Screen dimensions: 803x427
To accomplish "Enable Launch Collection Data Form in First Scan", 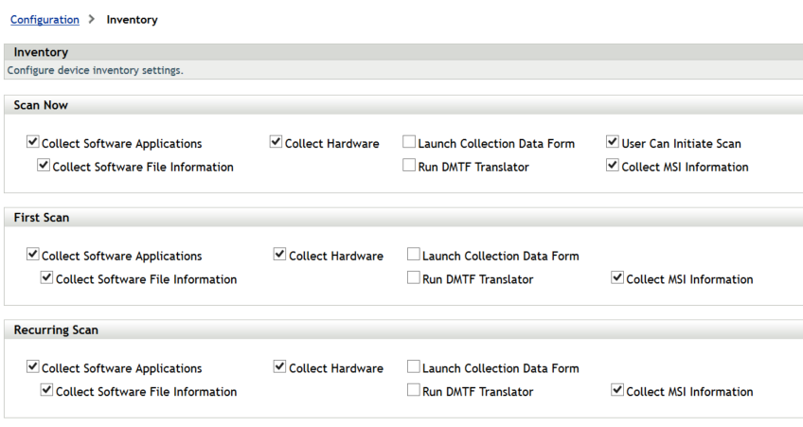I will [x=414, y=255].
